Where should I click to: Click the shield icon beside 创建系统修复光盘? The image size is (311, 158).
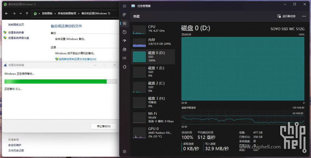coord(5,38)
